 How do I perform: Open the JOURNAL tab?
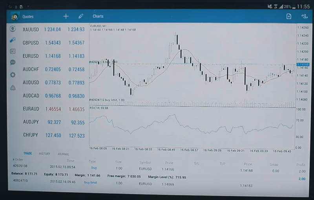63,154
